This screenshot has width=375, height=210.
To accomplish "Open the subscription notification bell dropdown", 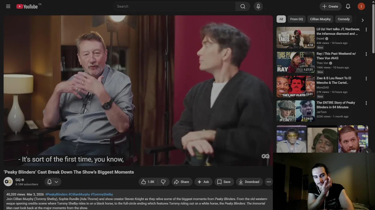I will [53, 182].
